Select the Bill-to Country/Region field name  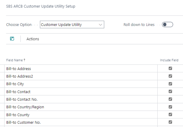tap(25, 107)
